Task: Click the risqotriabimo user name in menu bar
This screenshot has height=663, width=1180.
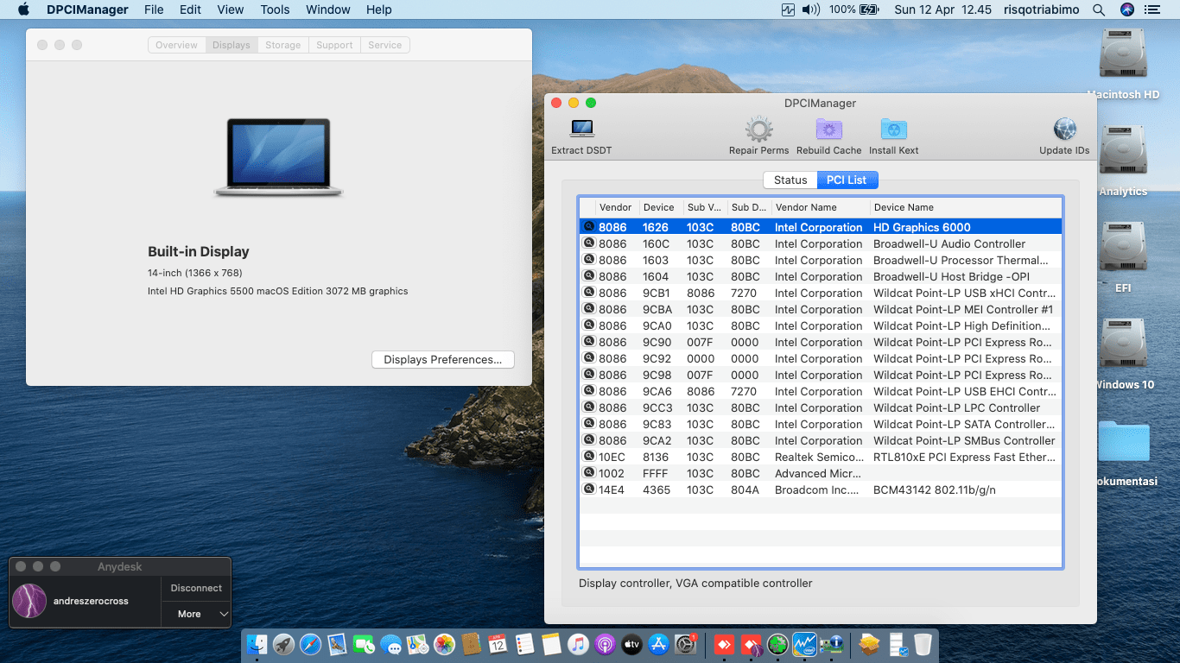Action: 1043,9
